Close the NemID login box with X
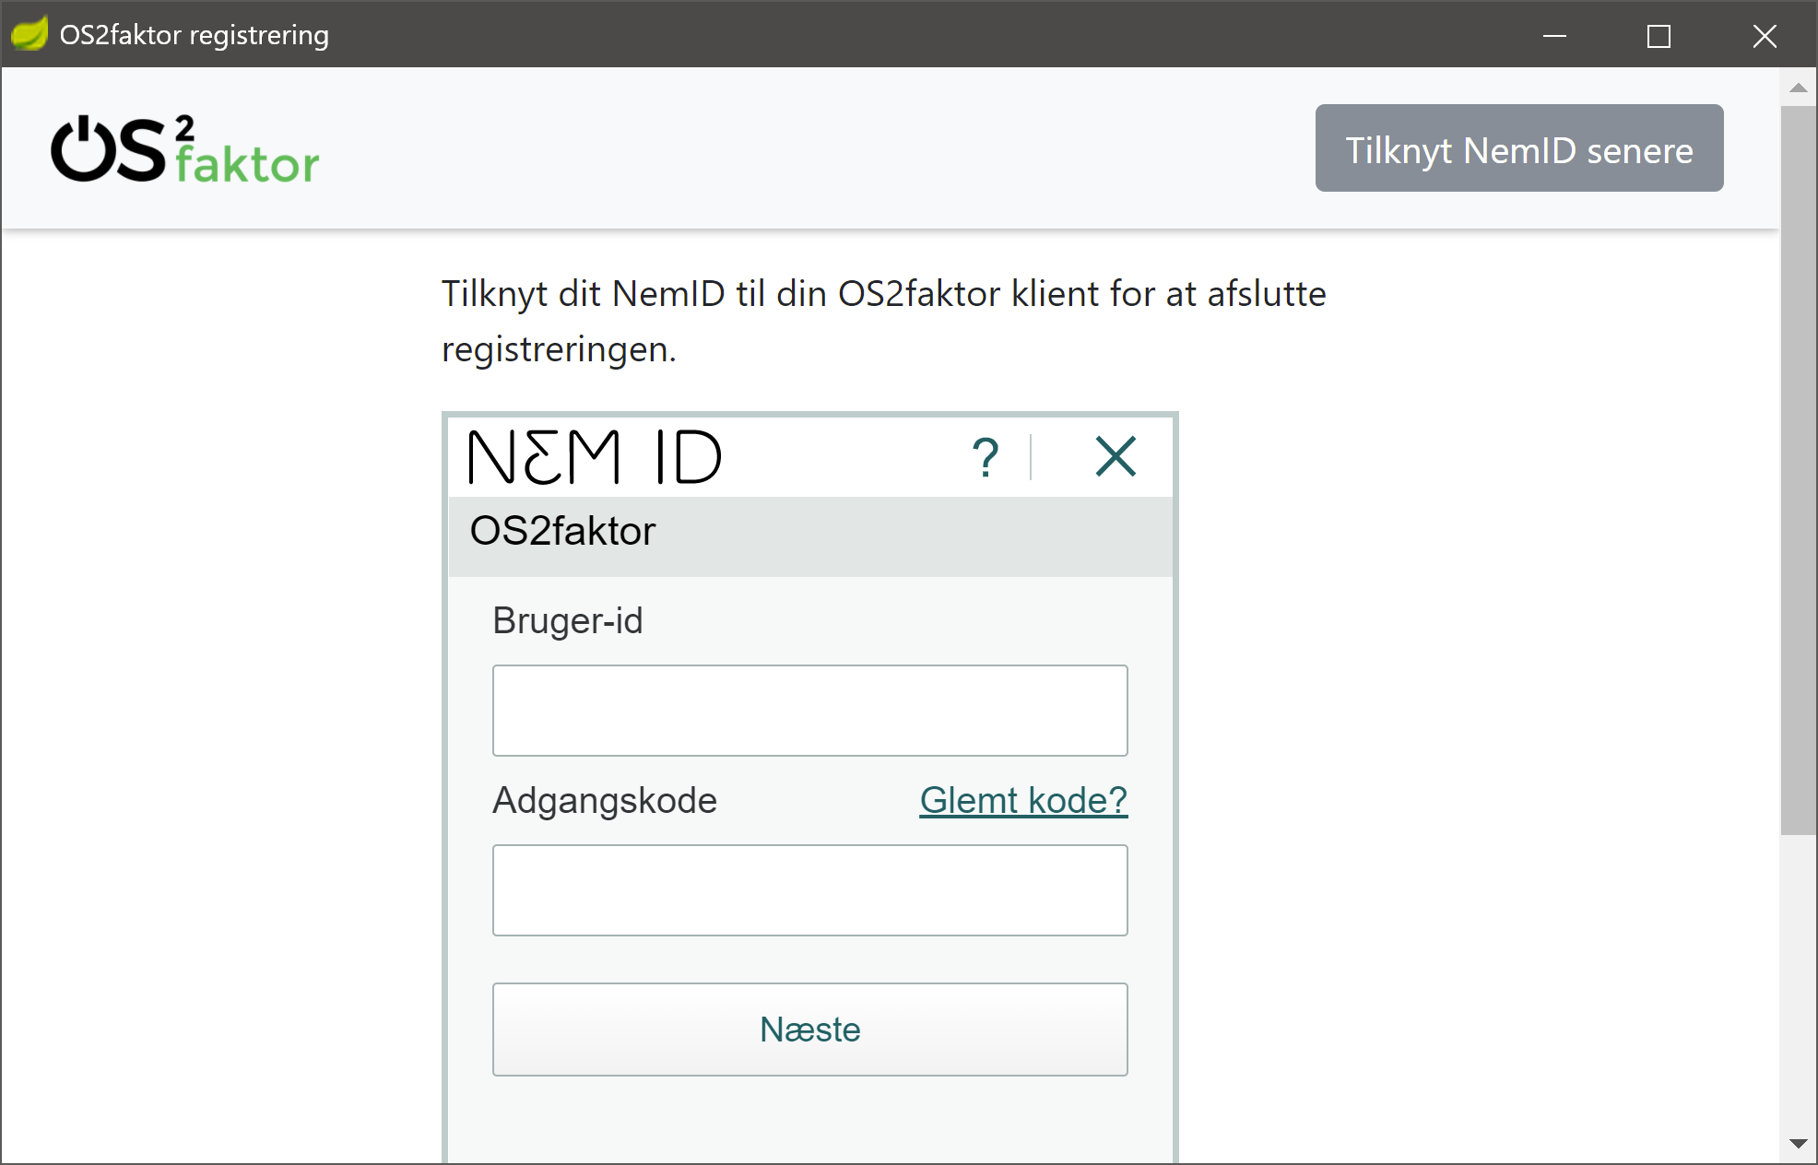 pos(1116,457)
